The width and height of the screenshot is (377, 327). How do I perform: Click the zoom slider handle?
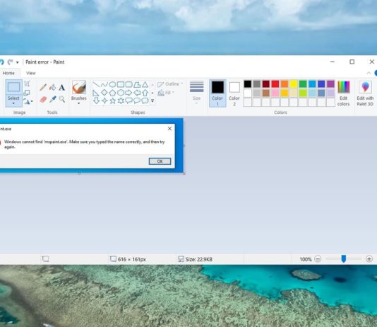[x=344, y=259]
